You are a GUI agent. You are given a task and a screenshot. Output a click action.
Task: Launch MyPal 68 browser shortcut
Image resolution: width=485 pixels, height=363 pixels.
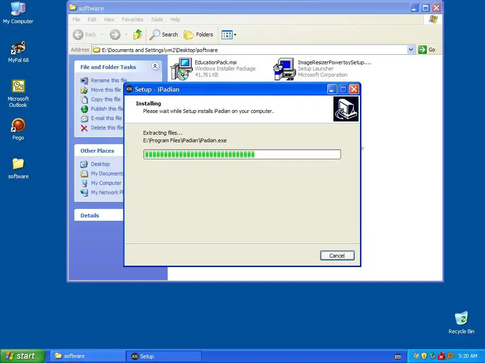[18, 52]
